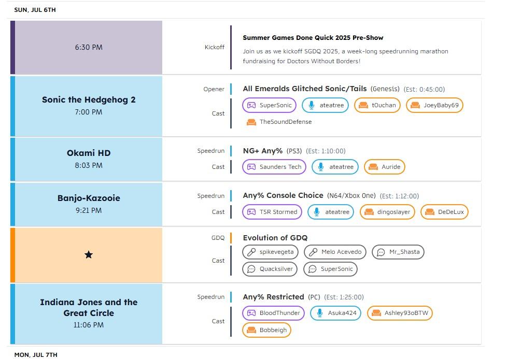Click the "(PS3)" platform label

[294, 151]
